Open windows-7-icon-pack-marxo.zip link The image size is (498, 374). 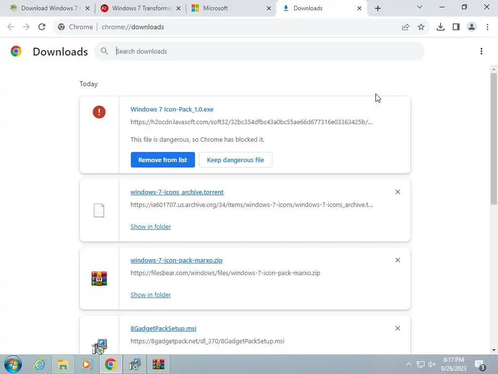point(176,260)
